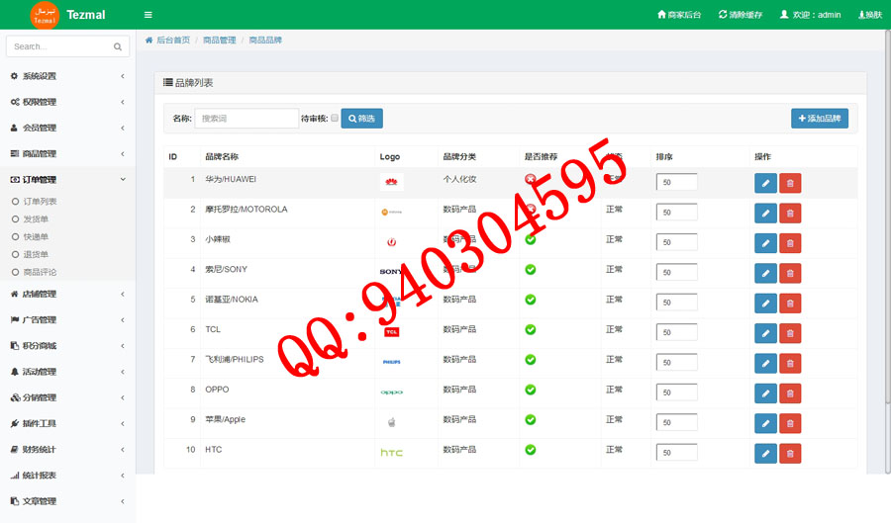Expand the 财务统计 sidebar menu
This screenshot has width=891, height=523.
[66, 450]
